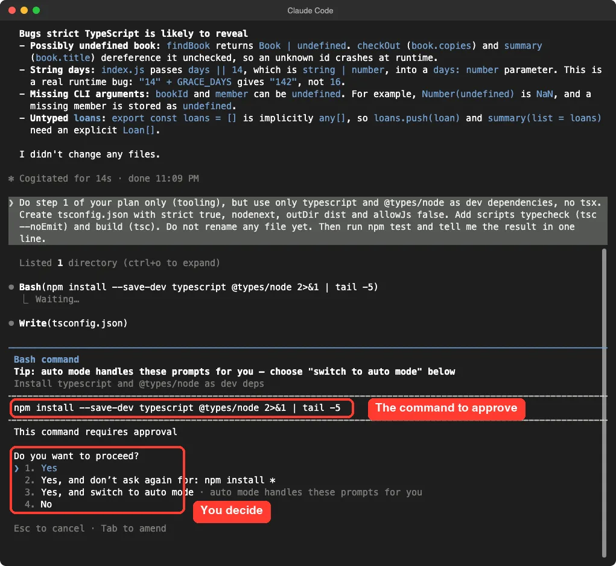Click the 'Listed 1 directory (ctrl+o to expand)' line

click(x=119, y=263)
